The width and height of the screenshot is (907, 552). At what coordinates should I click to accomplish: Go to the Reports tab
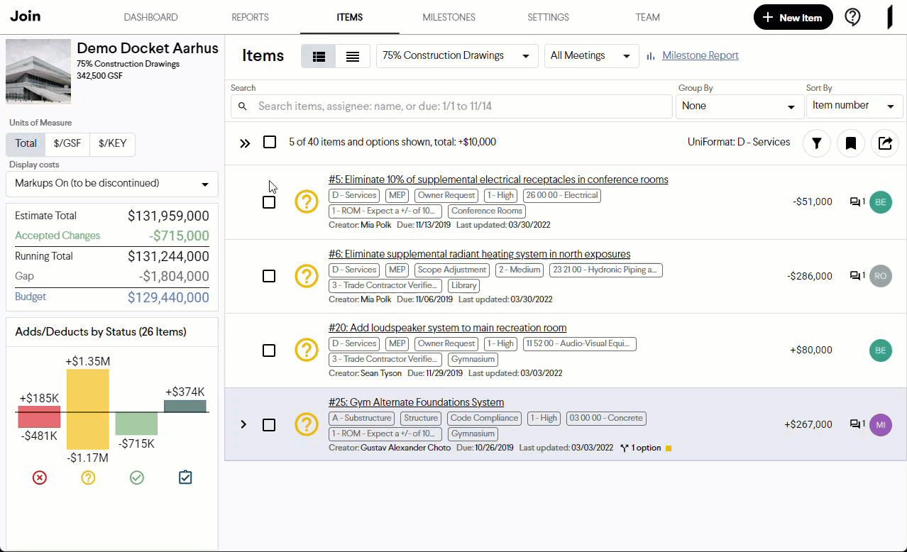251,18
